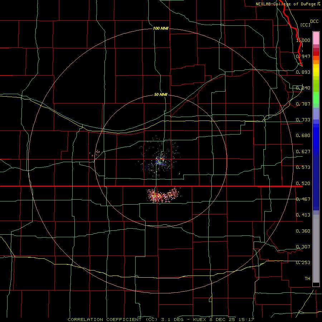Viewport: 322px width, 322px height.
Task: Click the 0.627 scale value
Action: pos(303,152)
